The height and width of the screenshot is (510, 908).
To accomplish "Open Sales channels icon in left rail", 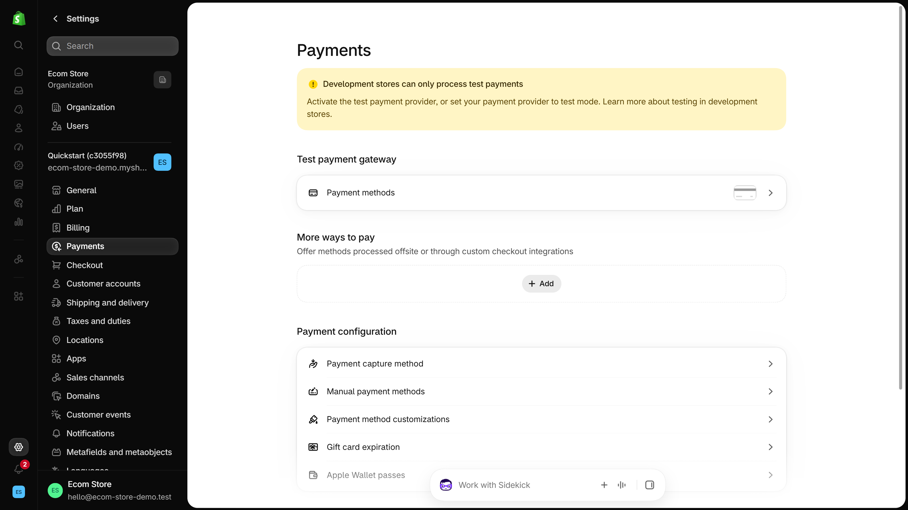I will pyautogui.click(x=19, y=259).
